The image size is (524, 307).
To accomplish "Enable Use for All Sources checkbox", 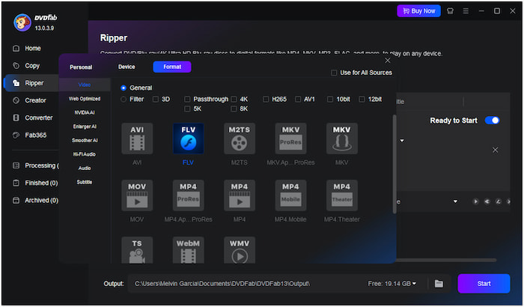I will [334, 73].
